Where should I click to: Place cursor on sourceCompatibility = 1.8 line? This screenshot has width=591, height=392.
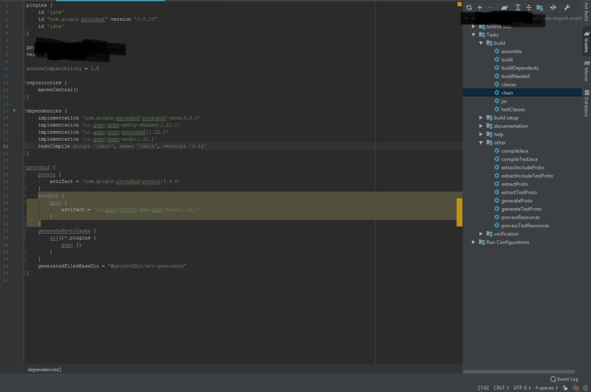click(x=63, y=69)
